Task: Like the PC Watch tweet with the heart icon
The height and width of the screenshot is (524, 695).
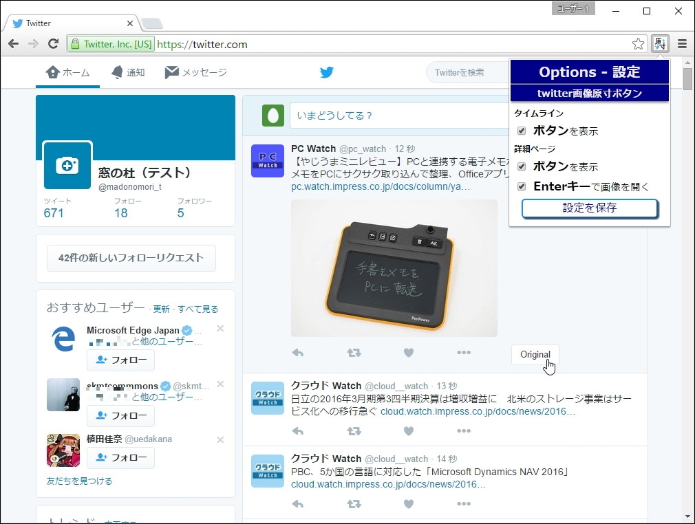Action: [x=408, y=352]
